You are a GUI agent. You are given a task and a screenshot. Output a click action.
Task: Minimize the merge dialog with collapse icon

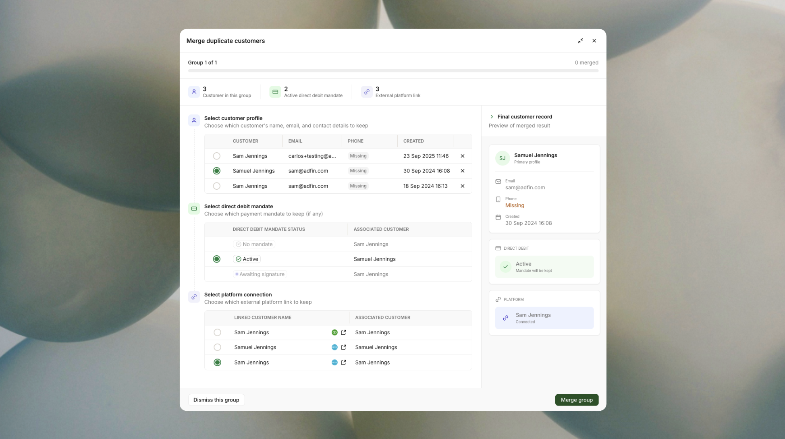[580, 41]
